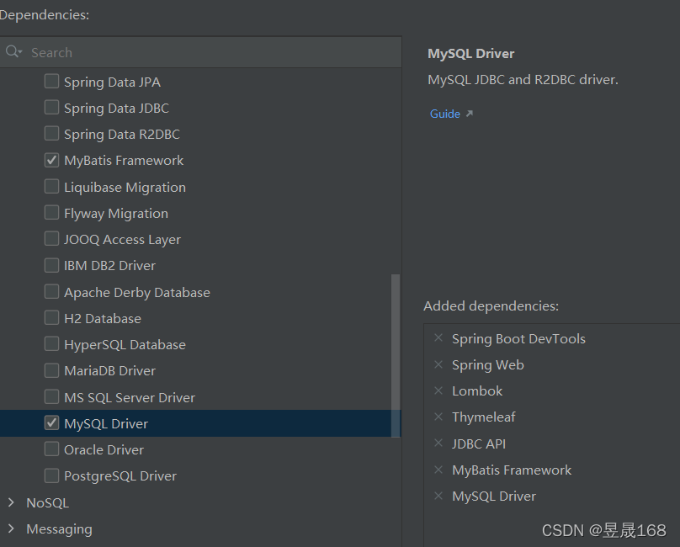Select the NoSQL tree label
The width and height of the screenshot is (680, 547).
[x=47, y=502]
